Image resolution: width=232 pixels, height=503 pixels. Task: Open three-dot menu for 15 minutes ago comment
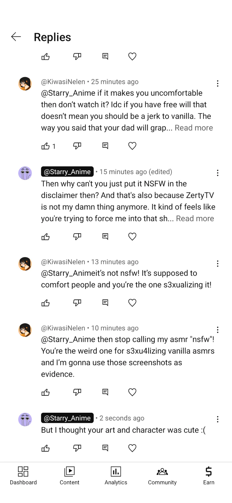(x=218, y=173)
